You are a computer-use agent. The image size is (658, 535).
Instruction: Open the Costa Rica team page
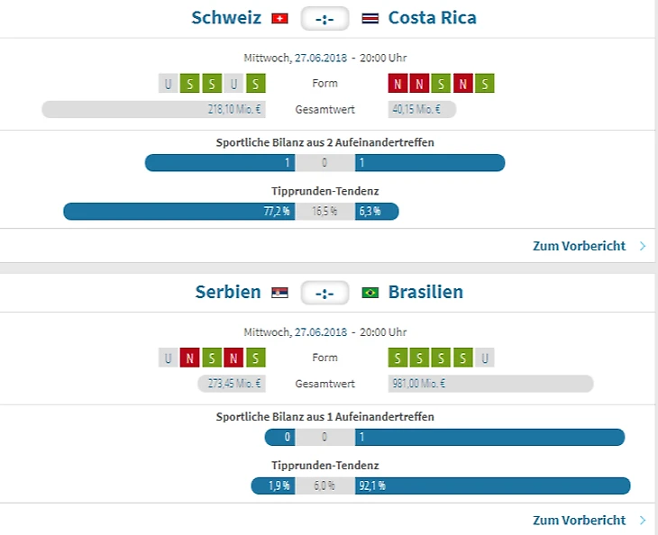(x=432, y=18)
